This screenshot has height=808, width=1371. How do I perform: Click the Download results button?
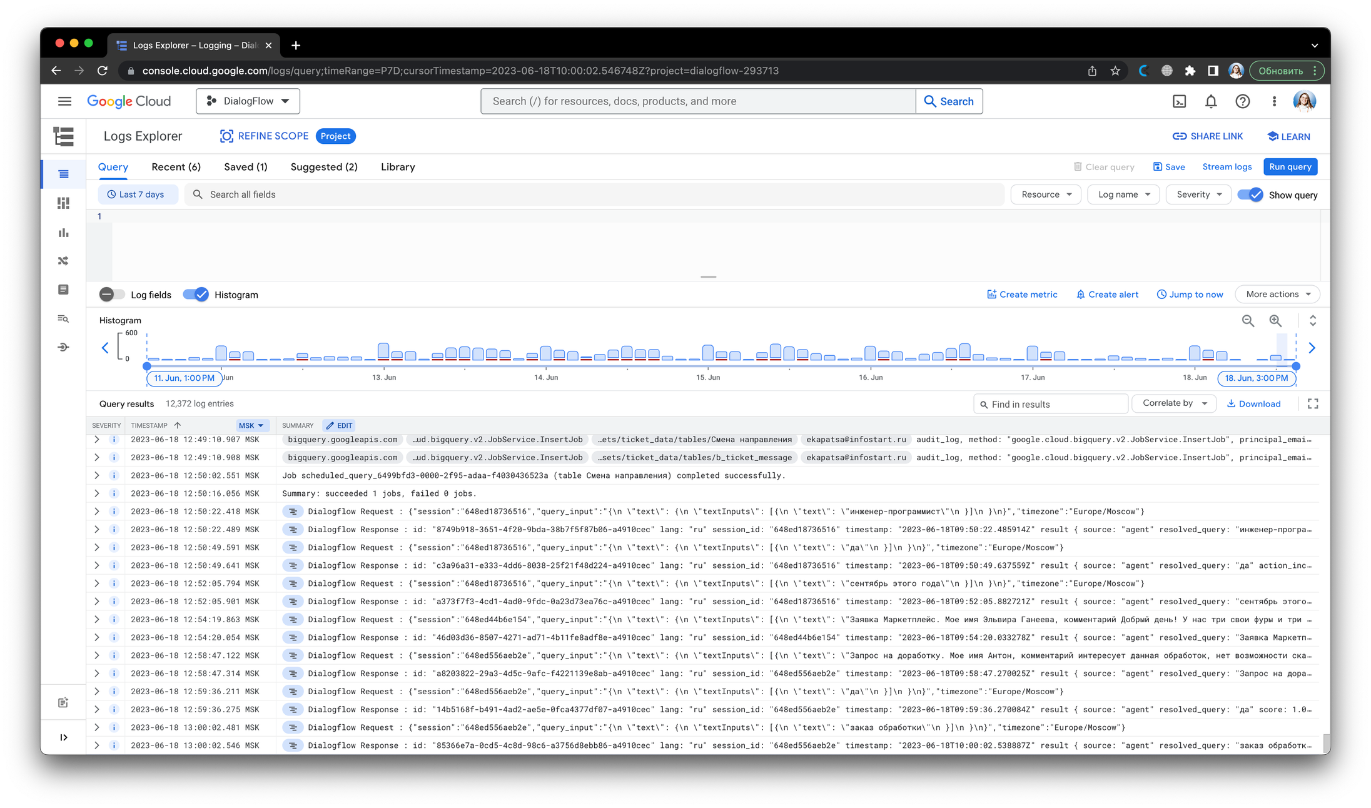tap(1253, 404)
